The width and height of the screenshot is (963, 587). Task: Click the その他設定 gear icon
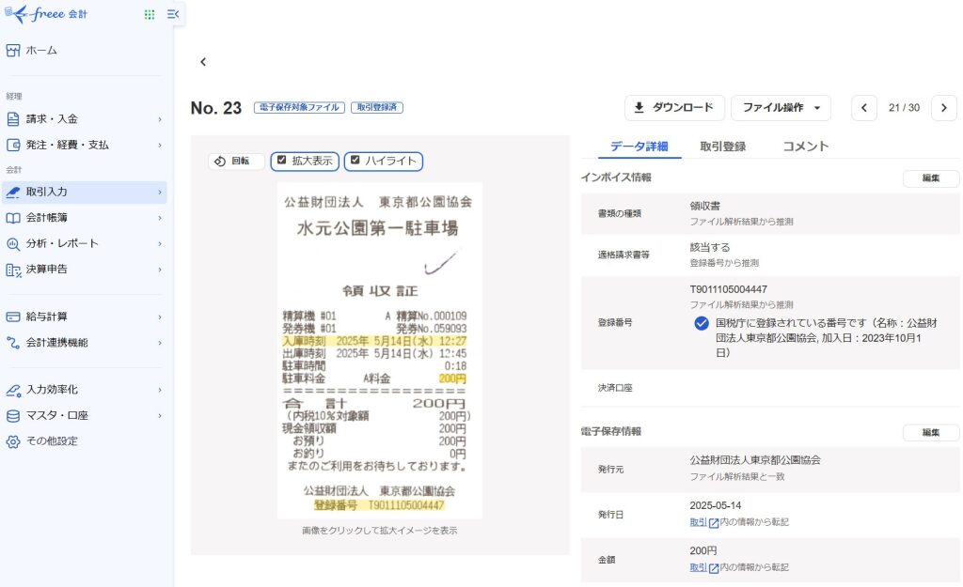[13, 441]
